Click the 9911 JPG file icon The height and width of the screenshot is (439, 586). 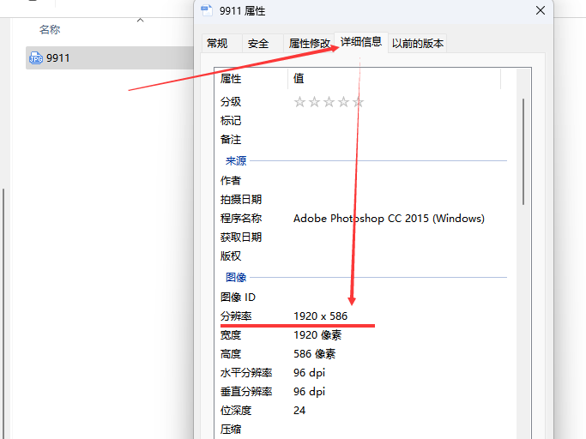(x=36, y=58)
